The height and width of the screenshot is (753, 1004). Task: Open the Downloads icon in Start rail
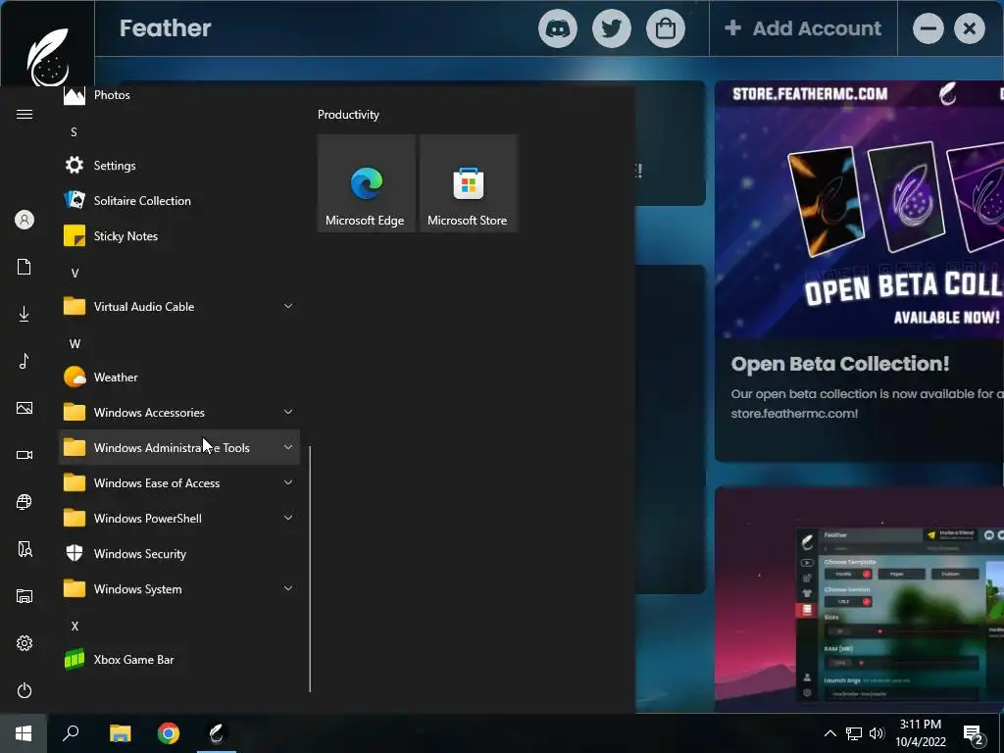(x=25, y=314)
